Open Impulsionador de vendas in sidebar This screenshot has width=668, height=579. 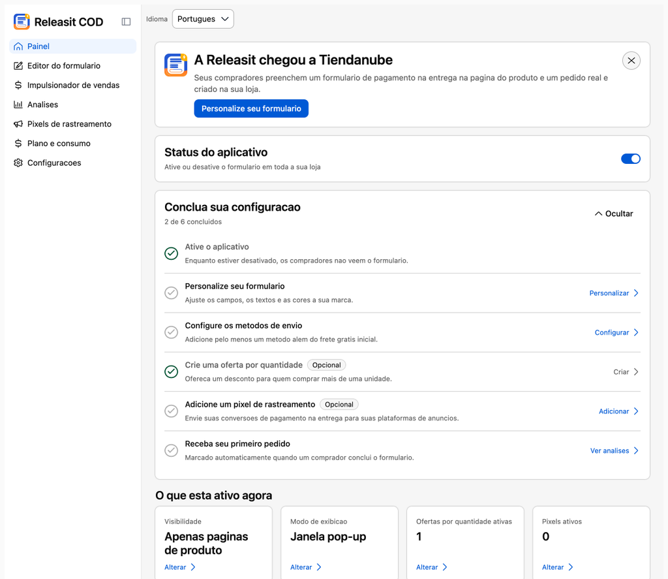(72, 86)
